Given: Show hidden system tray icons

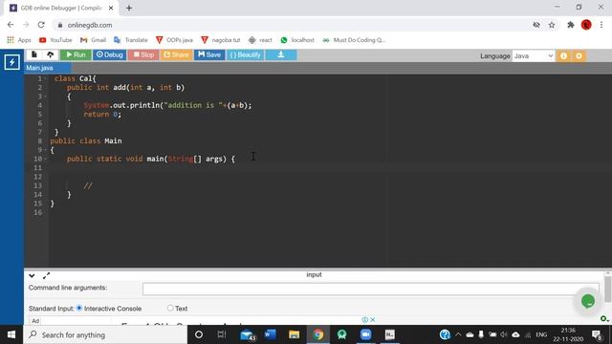Looking at the screenshot, I should point(458,334).
